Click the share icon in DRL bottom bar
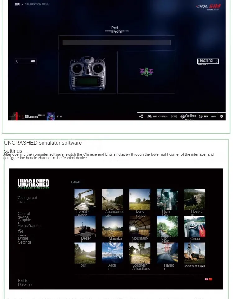 click(x=141, y=116)
